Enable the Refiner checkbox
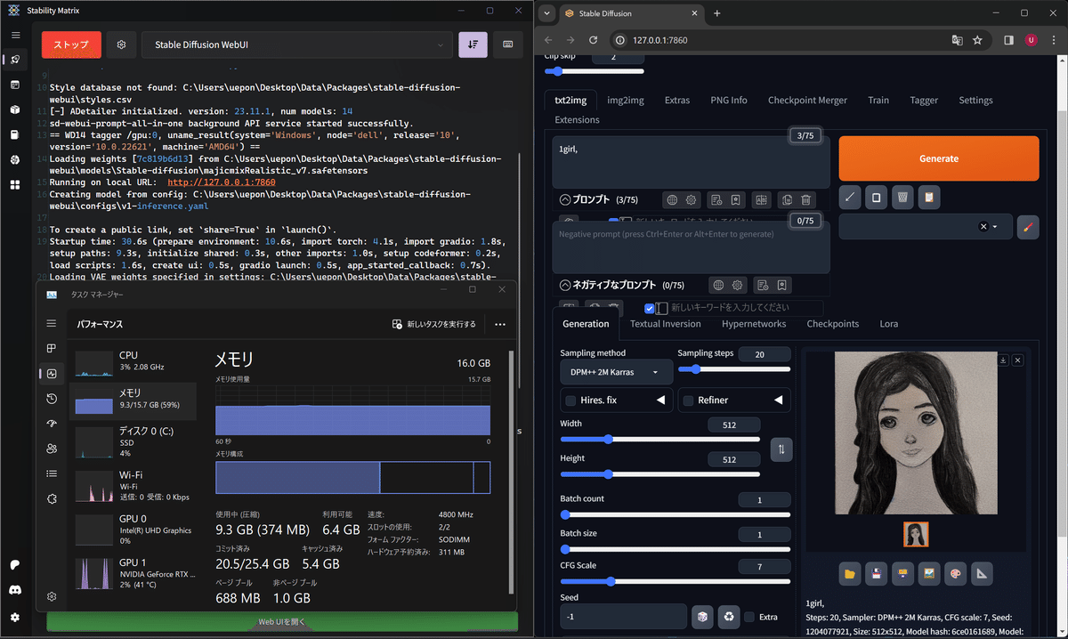 pos(688,400)
